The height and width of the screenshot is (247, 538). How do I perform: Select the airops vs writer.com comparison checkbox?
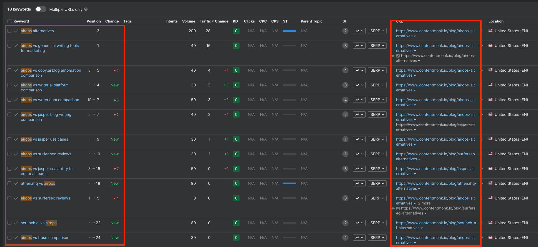tap(9, 100)
